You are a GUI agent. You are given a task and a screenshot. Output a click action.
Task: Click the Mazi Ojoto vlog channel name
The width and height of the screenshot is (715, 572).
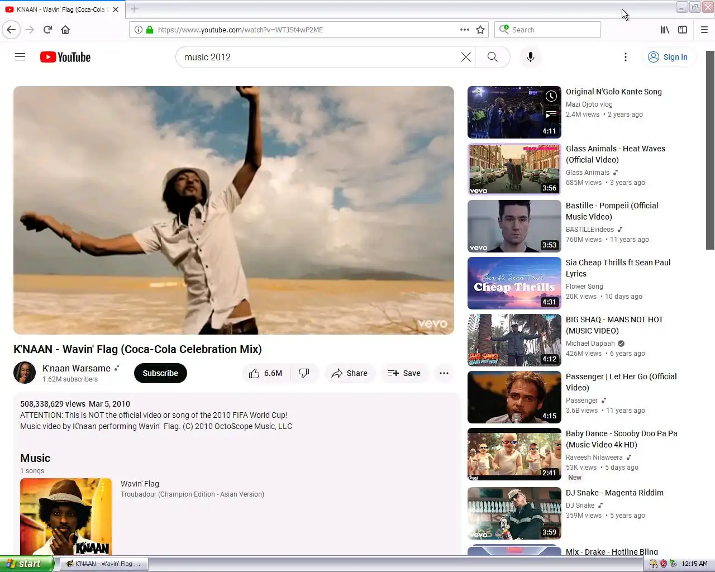589,104
